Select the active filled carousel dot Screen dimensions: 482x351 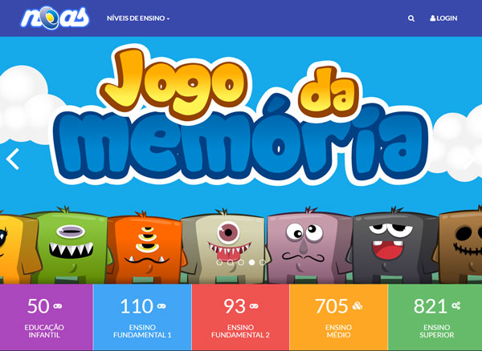(251, 262)
